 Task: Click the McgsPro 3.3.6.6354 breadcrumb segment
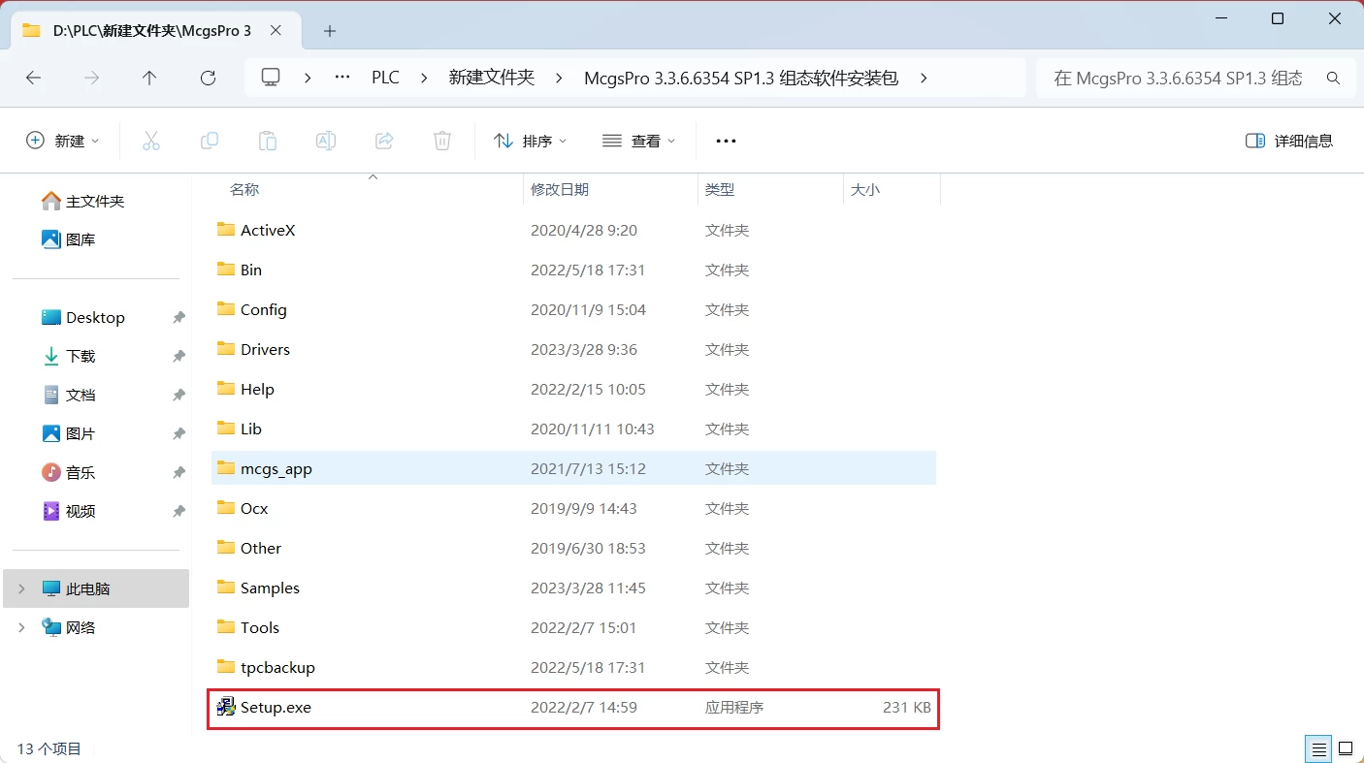pyautogui.click(x=741, y=78)
